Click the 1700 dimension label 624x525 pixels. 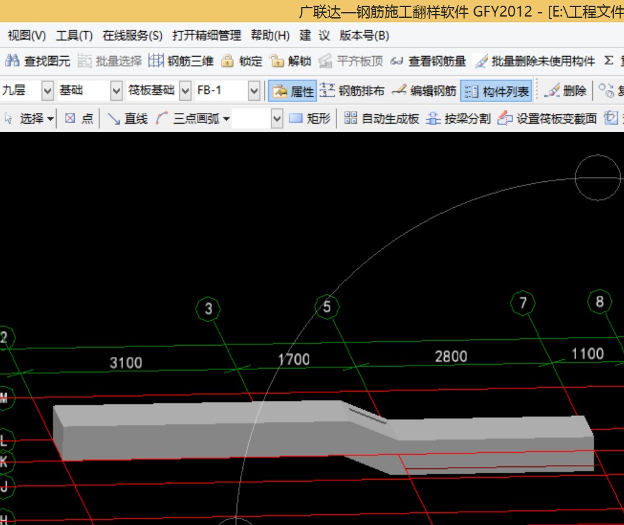294,359
